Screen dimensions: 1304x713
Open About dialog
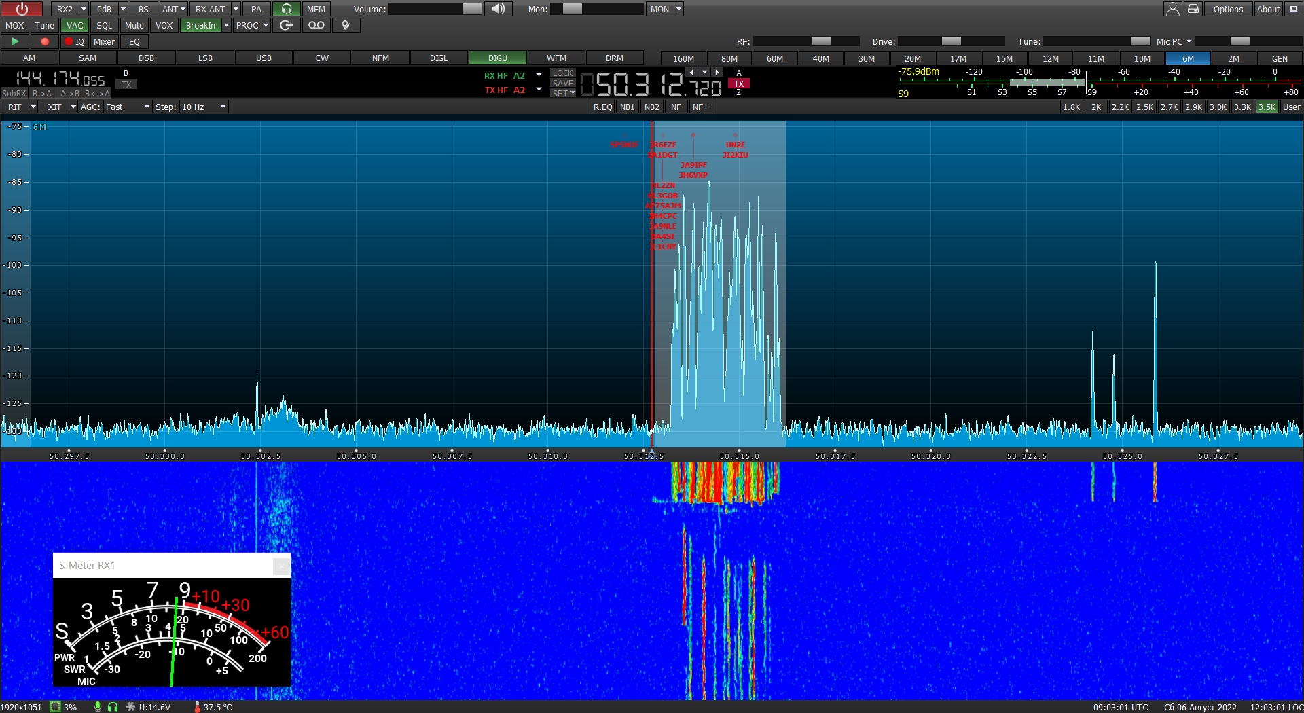(1268, 9)
